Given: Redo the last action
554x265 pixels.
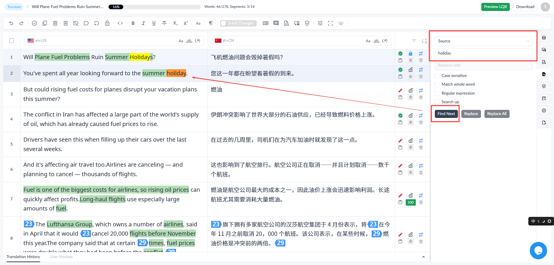Looking at the screenshot, I should [21, 23].
